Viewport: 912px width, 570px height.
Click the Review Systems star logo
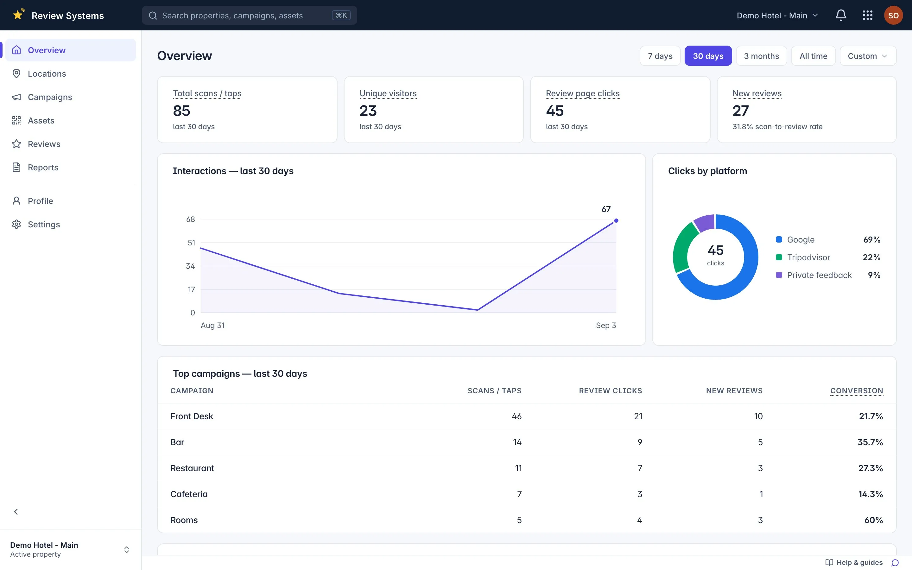pyautogui.click(x=18, y=15)
